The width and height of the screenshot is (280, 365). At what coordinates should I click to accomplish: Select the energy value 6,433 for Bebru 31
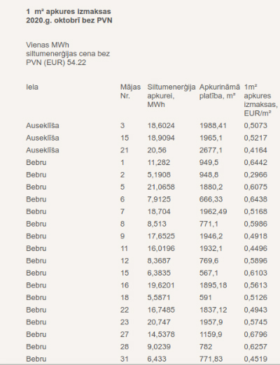tap(157, 359)
